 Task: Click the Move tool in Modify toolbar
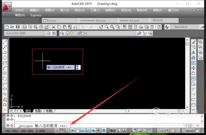point(194,68)
